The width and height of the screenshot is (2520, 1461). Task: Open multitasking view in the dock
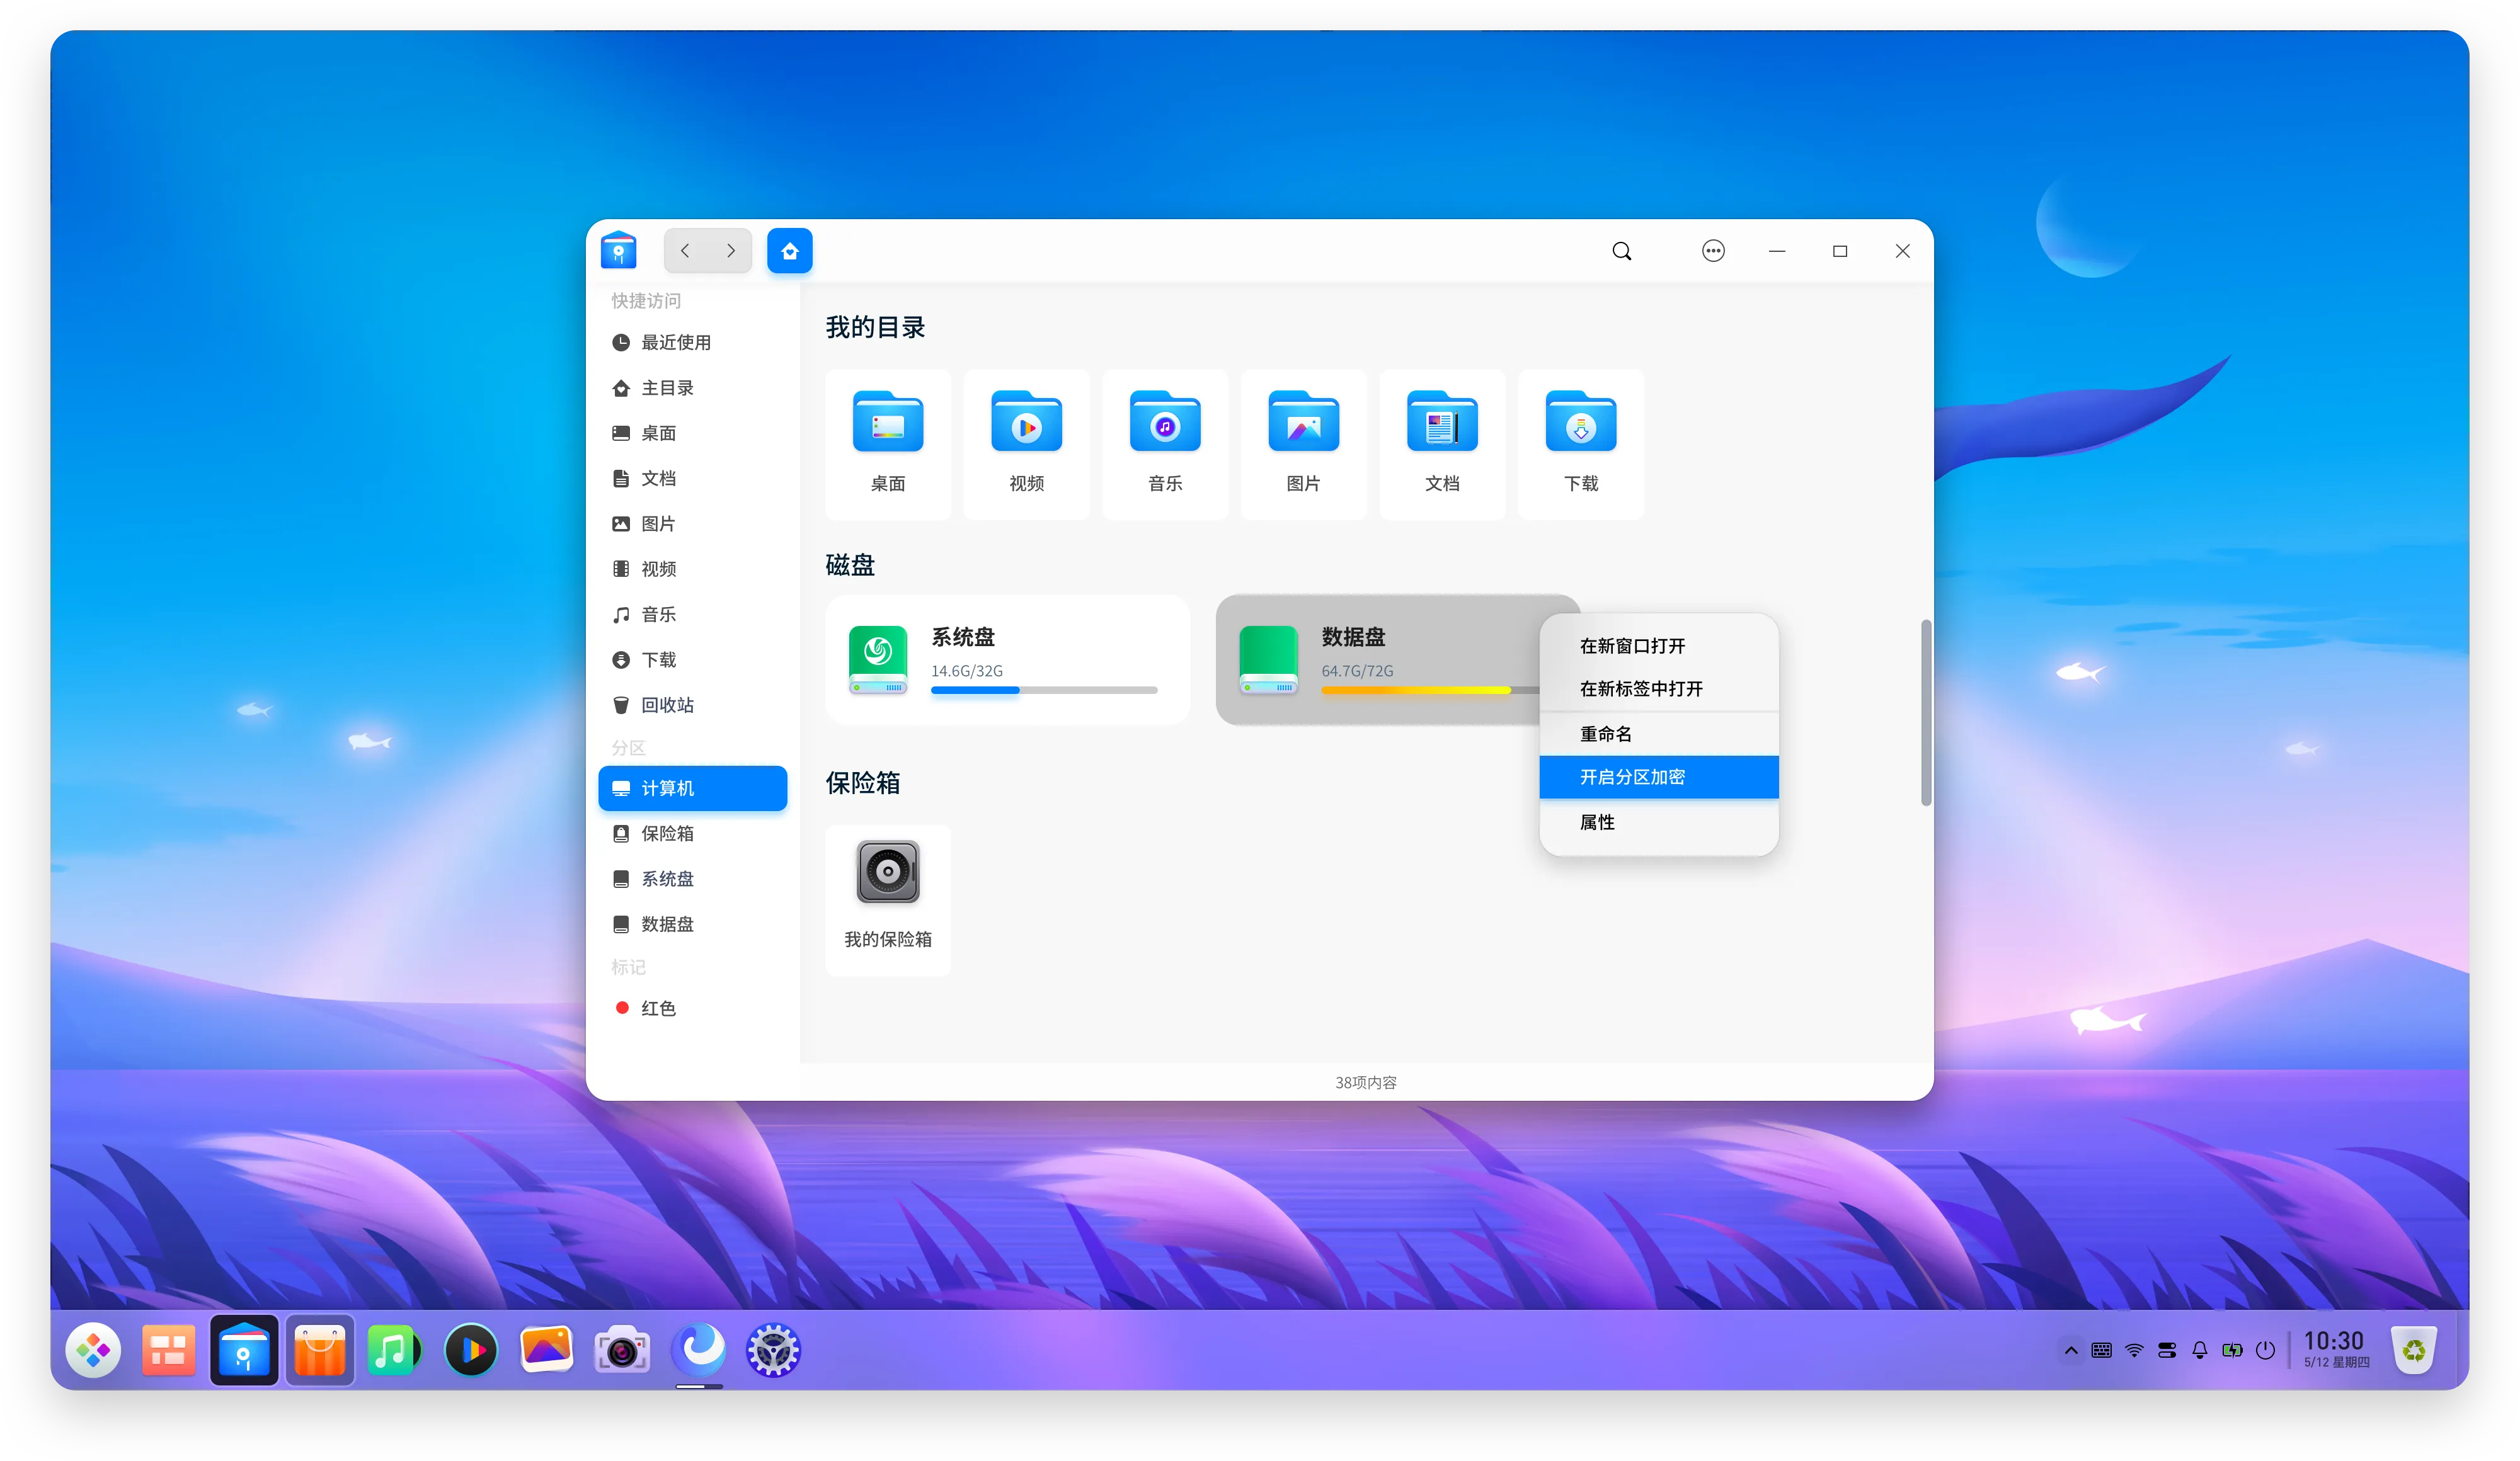pos(168,1350)
